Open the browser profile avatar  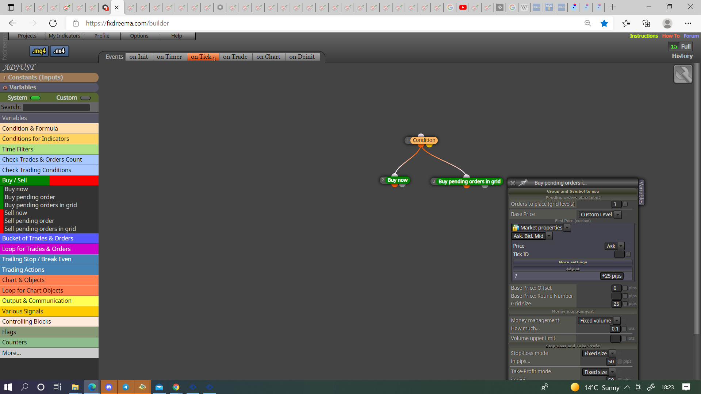pos(667,23)
